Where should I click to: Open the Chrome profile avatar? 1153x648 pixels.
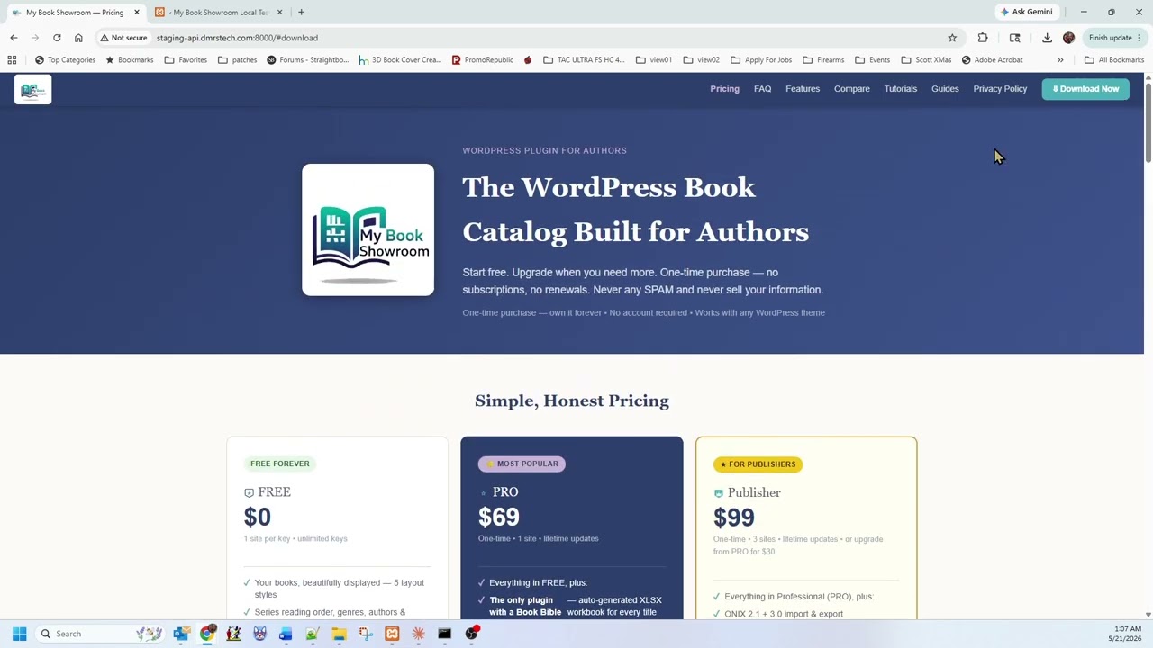(1068, 38)
